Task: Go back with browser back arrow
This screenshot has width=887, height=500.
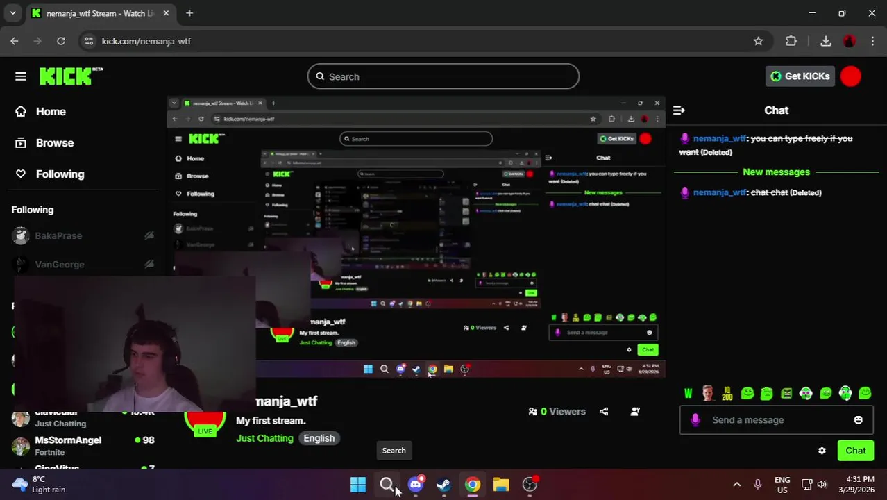Action: 15,41
